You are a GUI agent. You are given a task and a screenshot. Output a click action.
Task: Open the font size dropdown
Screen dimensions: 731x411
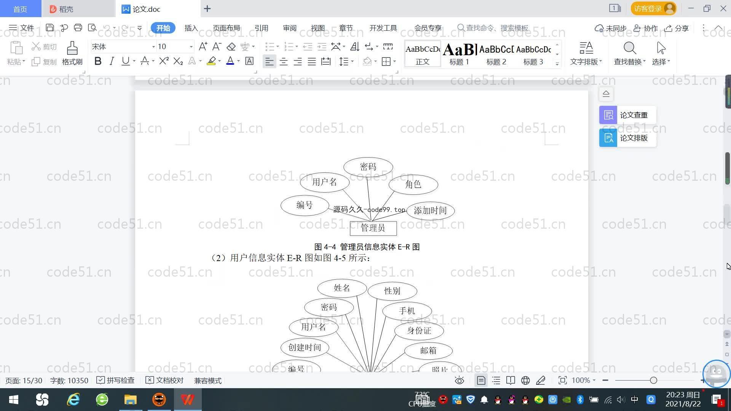point(191,47)
